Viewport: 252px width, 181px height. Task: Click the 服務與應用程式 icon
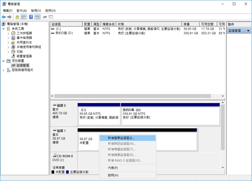[8, 70]
